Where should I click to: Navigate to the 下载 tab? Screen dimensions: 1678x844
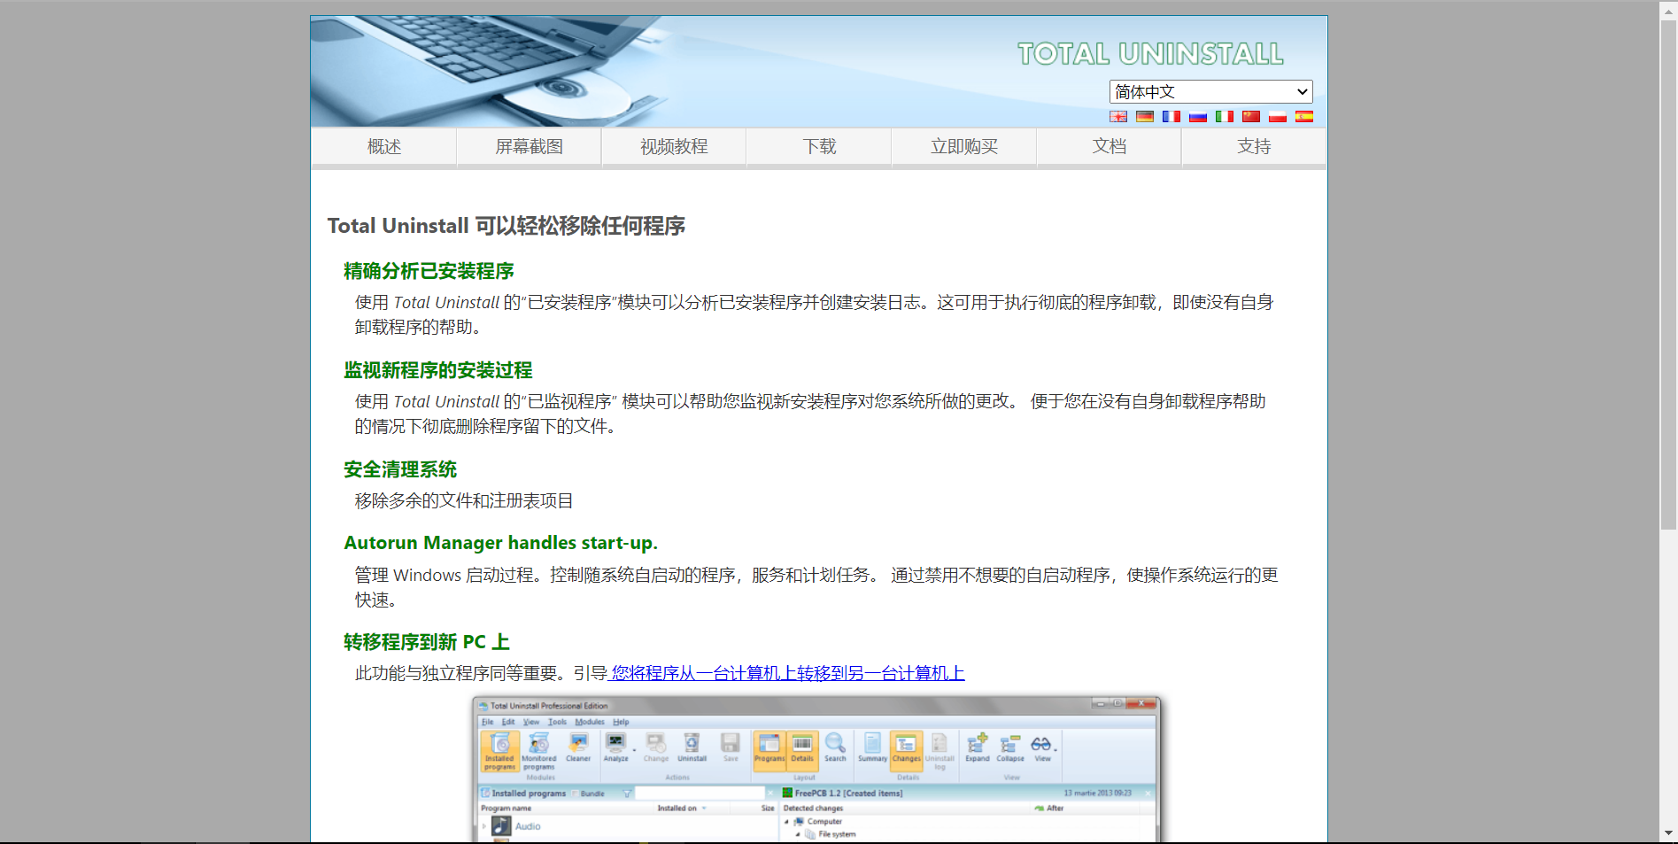[x=819, y=147]
